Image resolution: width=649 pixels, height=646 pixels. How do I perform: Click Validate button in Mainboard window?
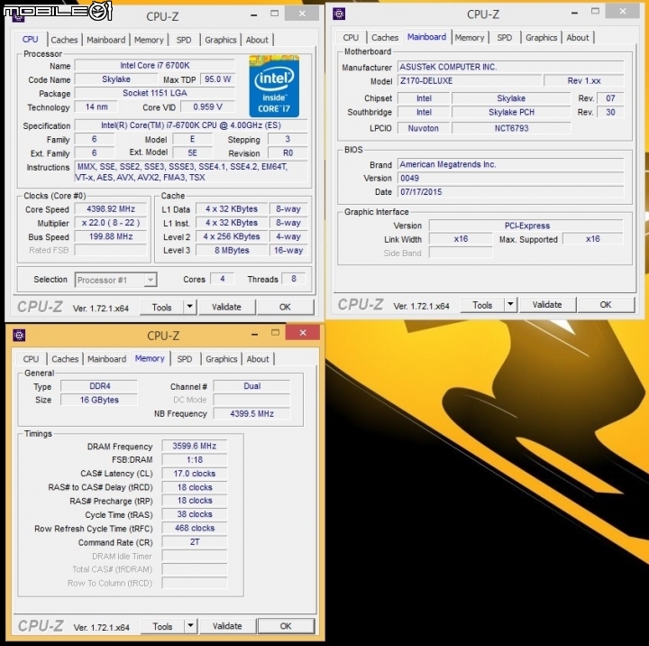547,305
